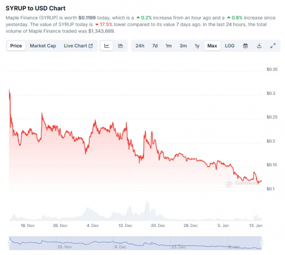Click the 9. Dec navigator area

tap(120, 247)
